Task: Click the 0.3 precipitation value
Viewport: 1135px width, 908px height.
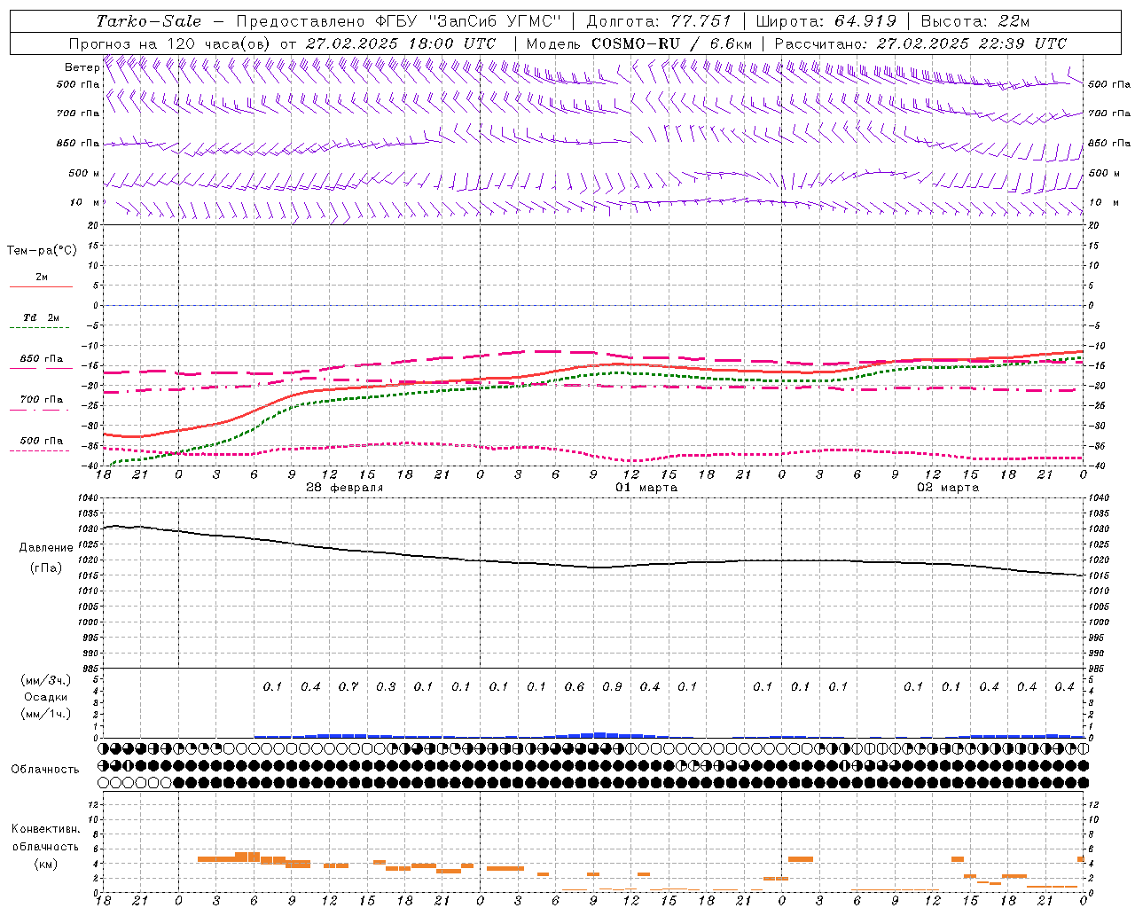Action: point(386,687)
